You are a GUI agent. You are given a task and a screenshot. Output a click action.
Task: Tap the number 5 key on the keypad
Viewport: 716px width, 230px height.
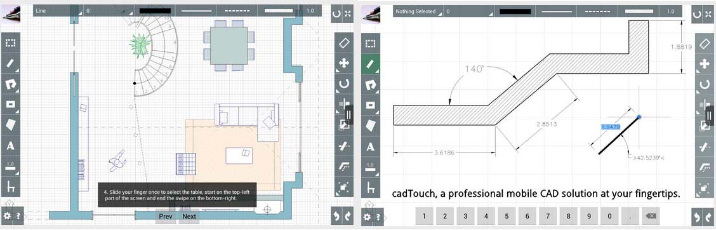(x=507, y=216)
